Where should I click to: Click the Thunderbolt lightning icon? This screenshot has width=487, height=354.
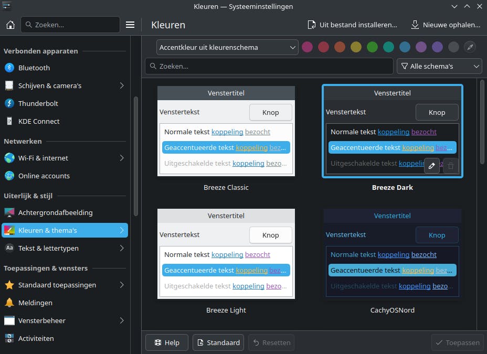point(9,103)
